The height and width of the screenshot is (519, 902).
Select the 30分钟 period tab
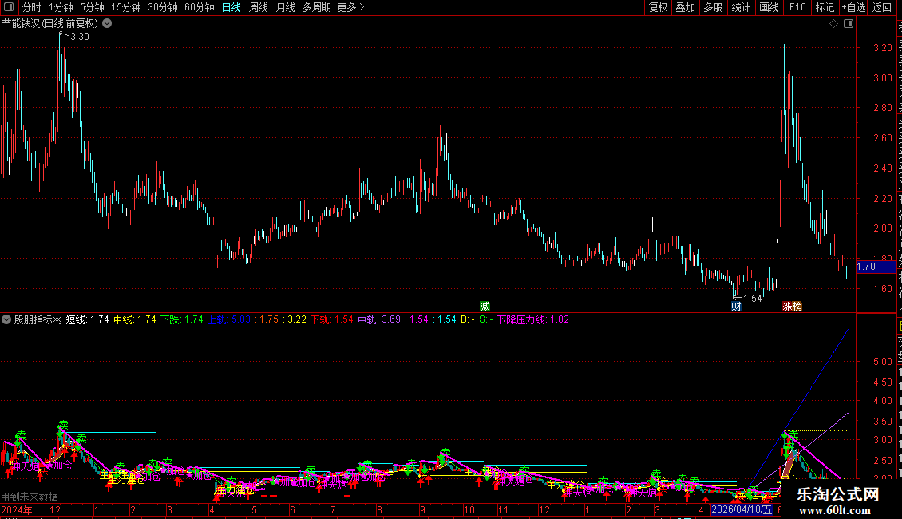[163, 7]
